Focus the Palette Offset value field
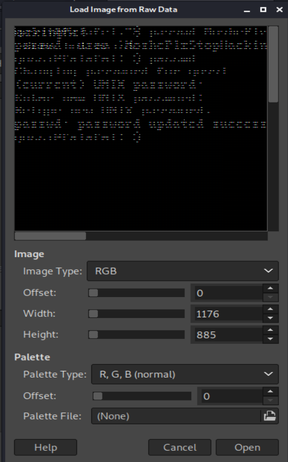This screenshot has width=288, height=462. pyautogui.click(x=230, y=396)
